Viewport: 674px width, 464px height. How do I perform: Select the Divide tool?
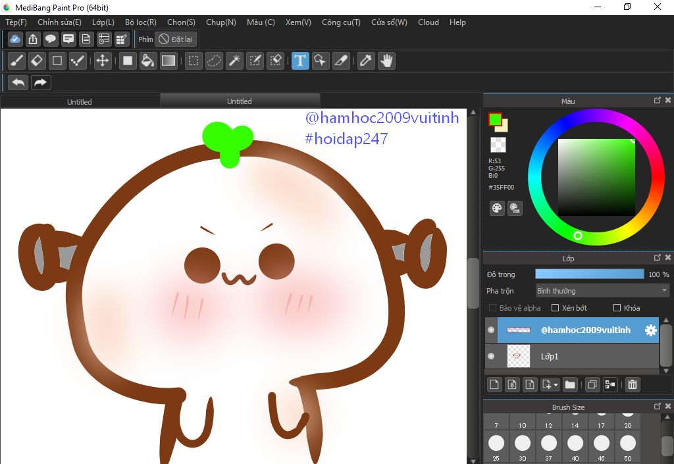pyautogui.click(x=341, y=61)
